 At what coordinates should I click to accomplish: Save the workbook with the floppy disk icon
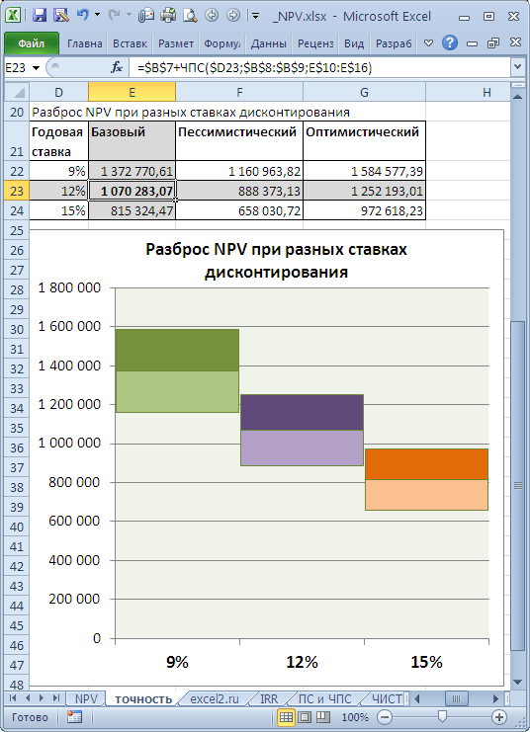pyautogui.click(x=40, y=16)
